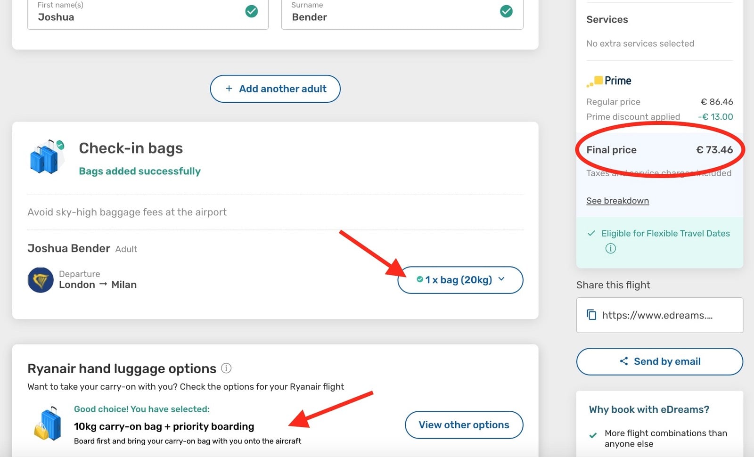Open See breakdown price link
The image size is (754, 457).
(x=617, y=201)
